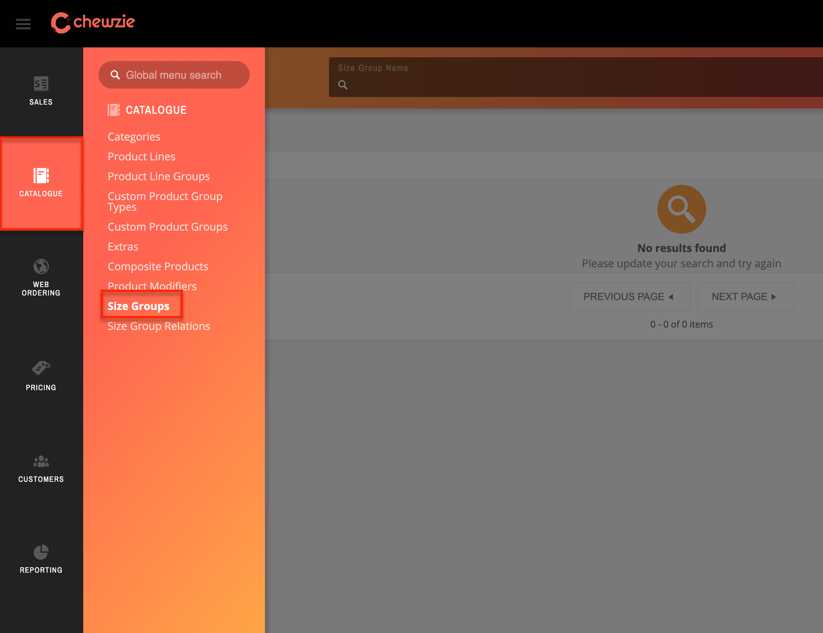Open Custom Product Groups menu item
The image size is (823, 633).
[168, 227]
